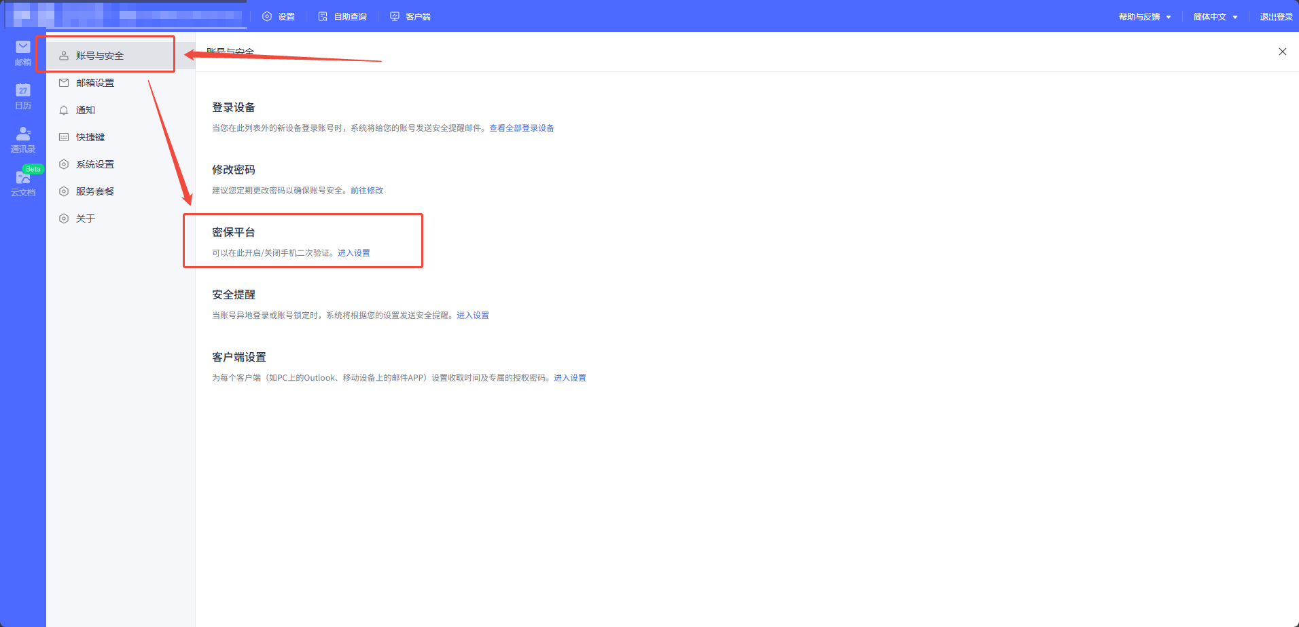Image resolution: width=1299 pixels, height=627 pixels.
Task: Select 关于 in the settings menu
Action: [120, 218]
